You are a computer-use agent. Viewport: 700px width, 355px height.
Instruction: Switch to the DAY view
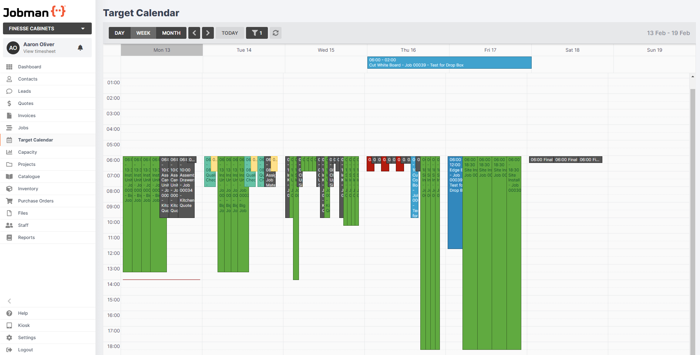click(x=119, y=33)
